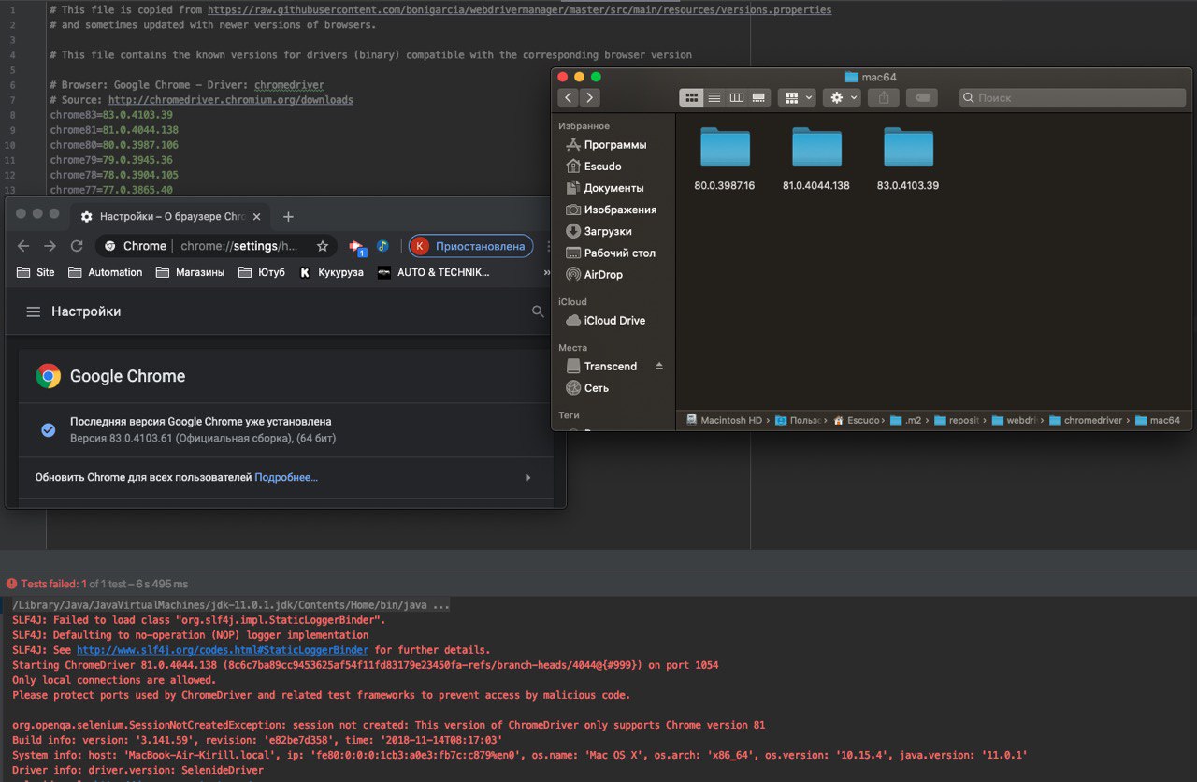Switch Finder to gallery view
Screen dimensions: 1197x782
click(x=758, y=97)
